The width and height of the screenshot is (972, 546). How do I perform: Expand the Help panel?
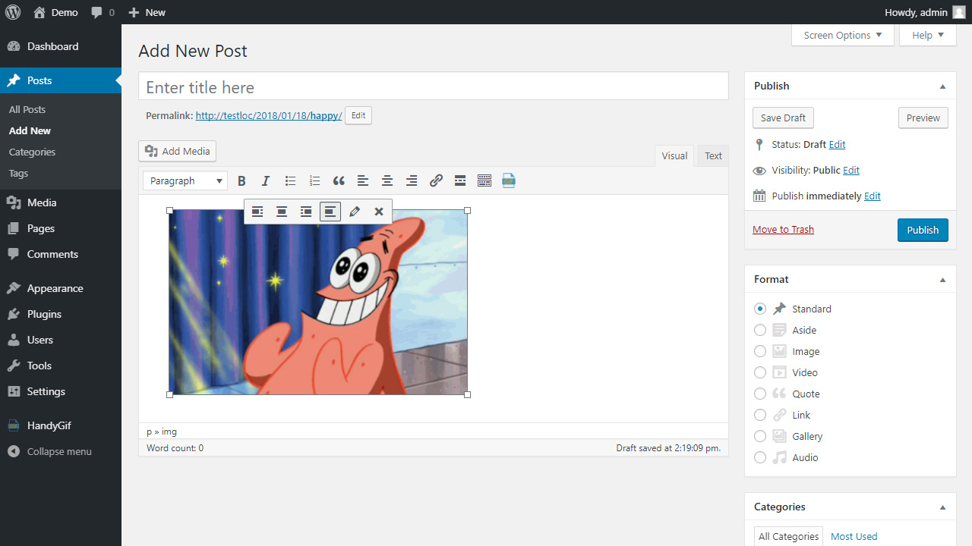coord(928,35)
